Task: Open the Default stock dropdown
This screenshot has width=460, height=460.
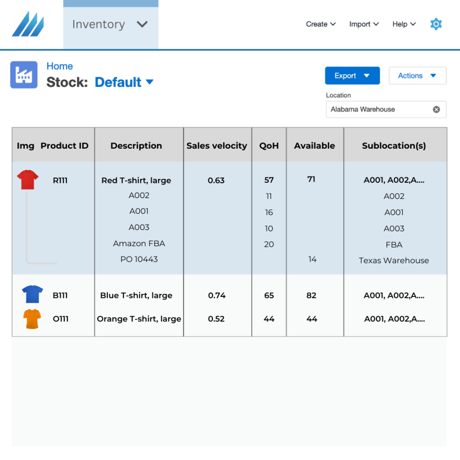Action: 124,82
